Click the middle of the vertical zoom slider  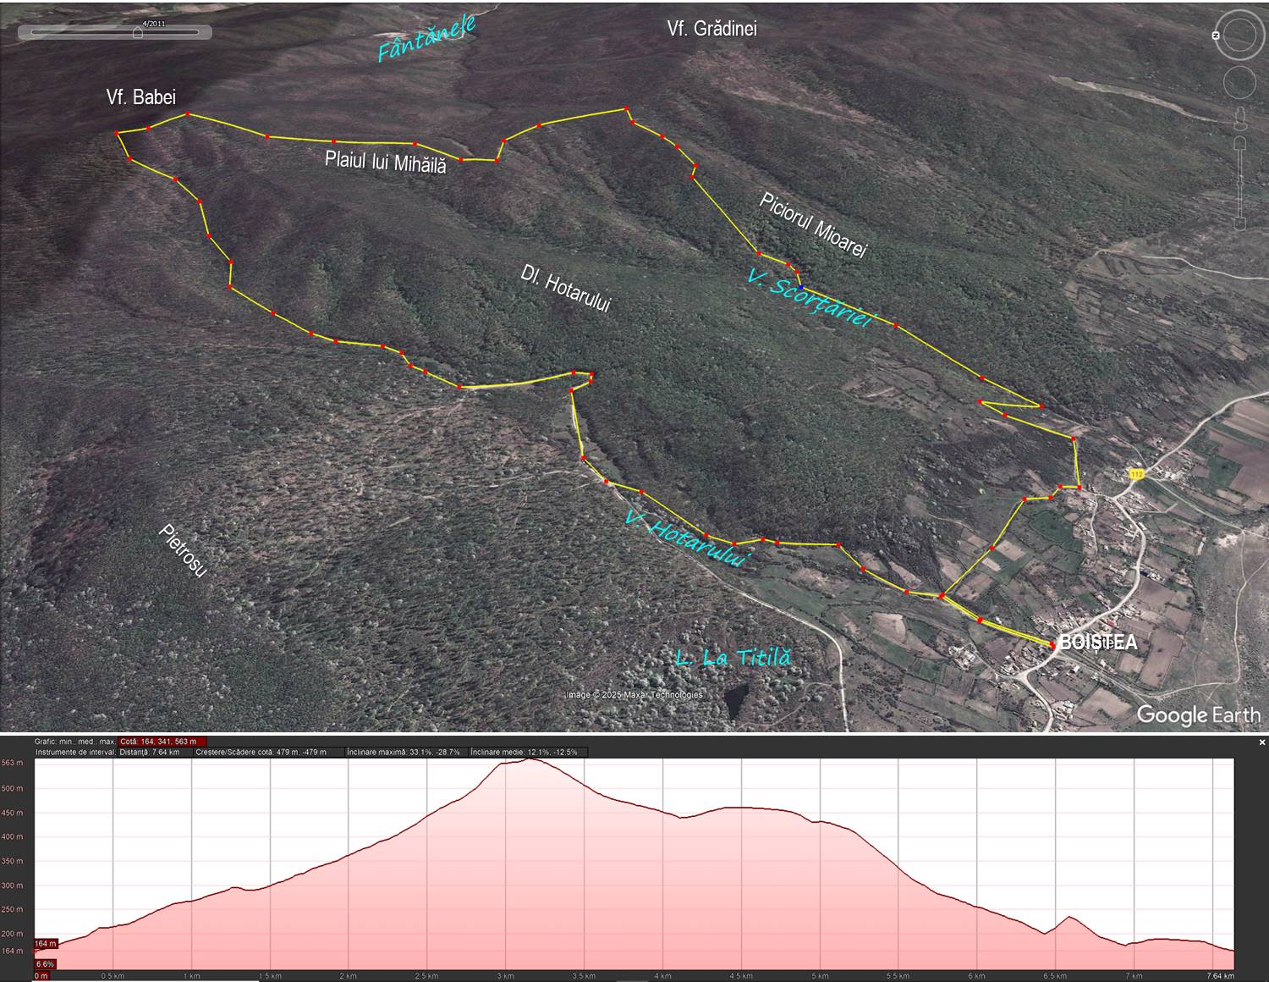[1240, 182]
